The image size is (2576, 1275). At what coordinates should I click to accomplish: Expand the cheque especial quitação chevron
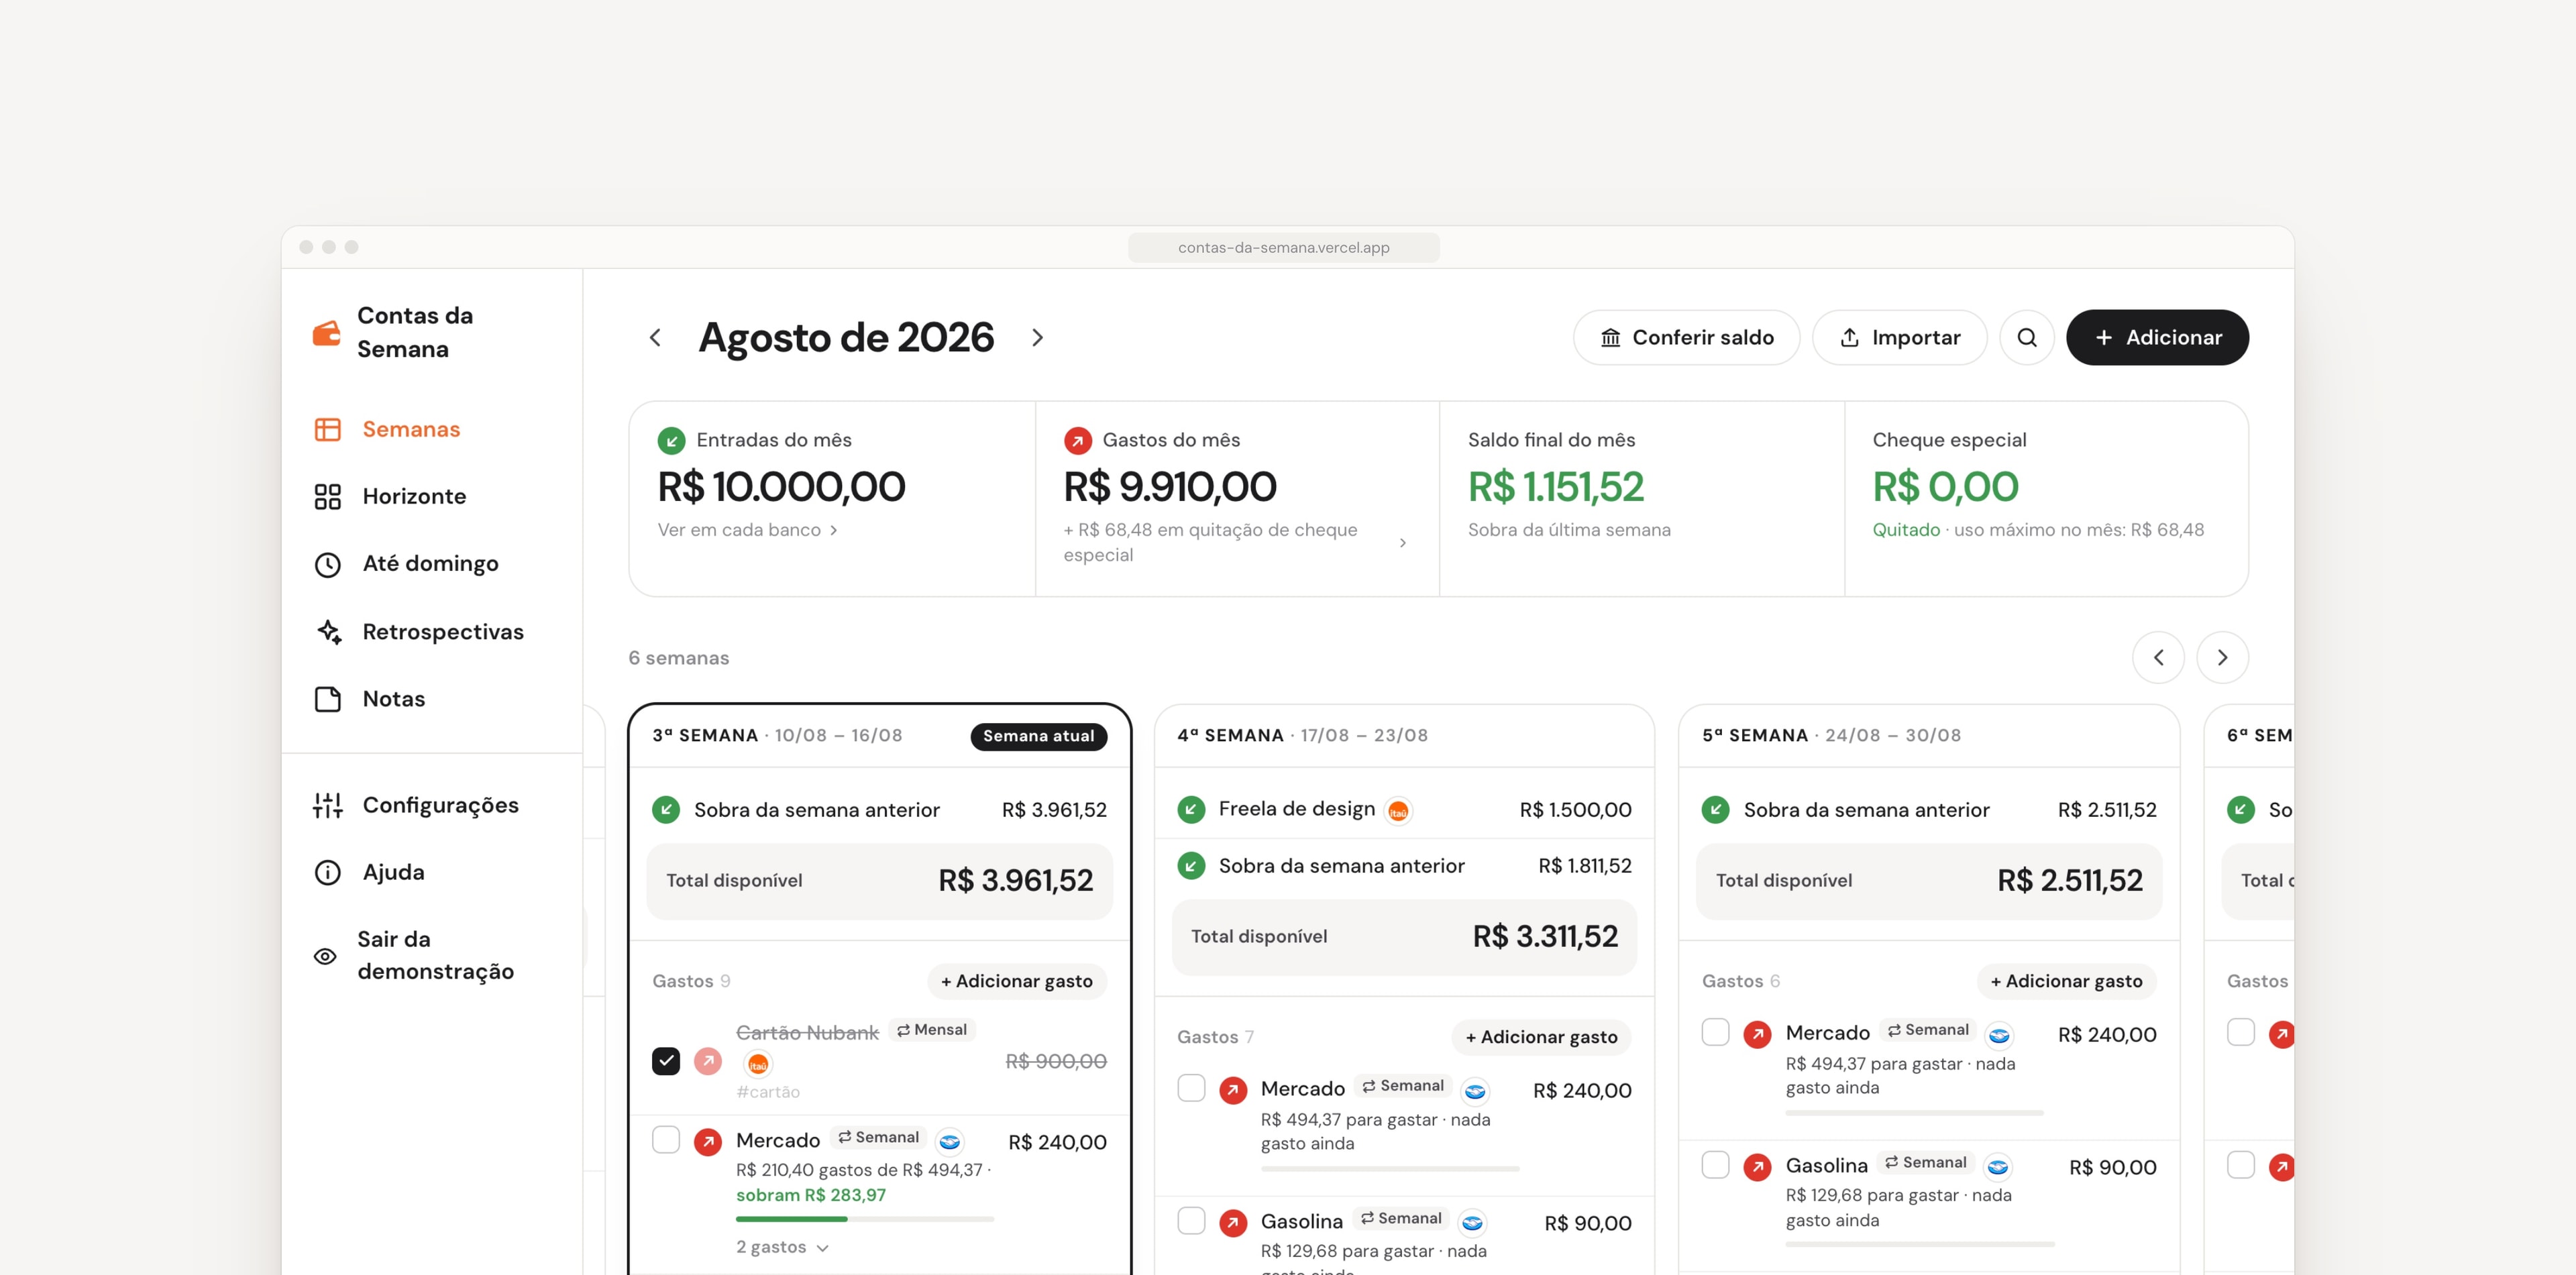pos(1403,542)
